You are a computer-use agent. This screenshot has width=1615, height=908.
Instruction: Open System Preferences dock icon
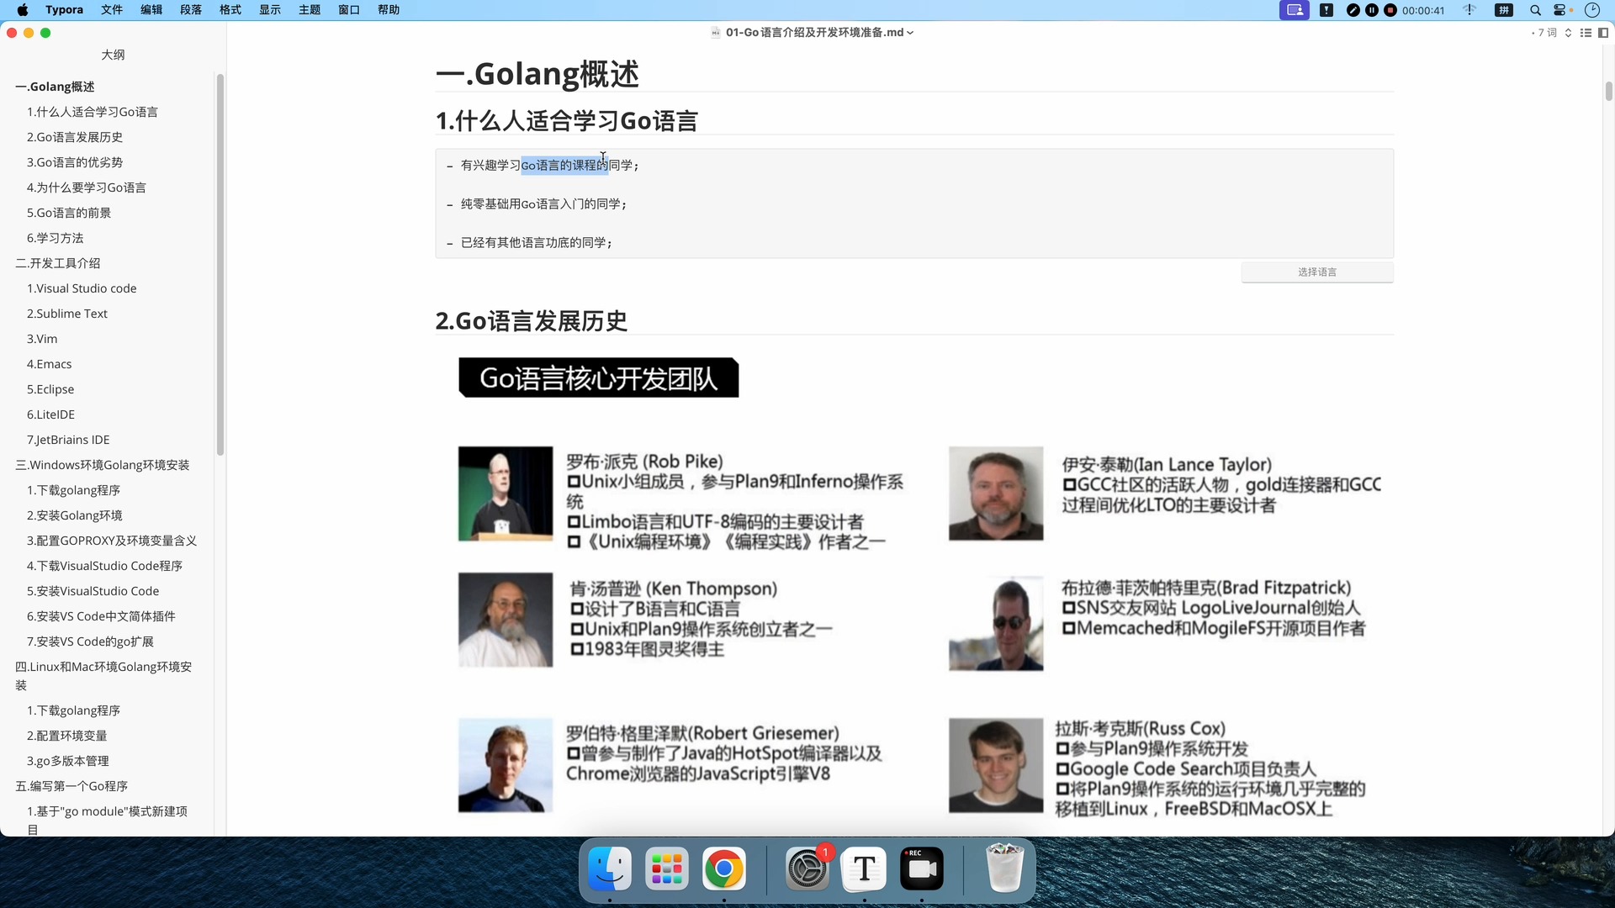pos(807,868)
